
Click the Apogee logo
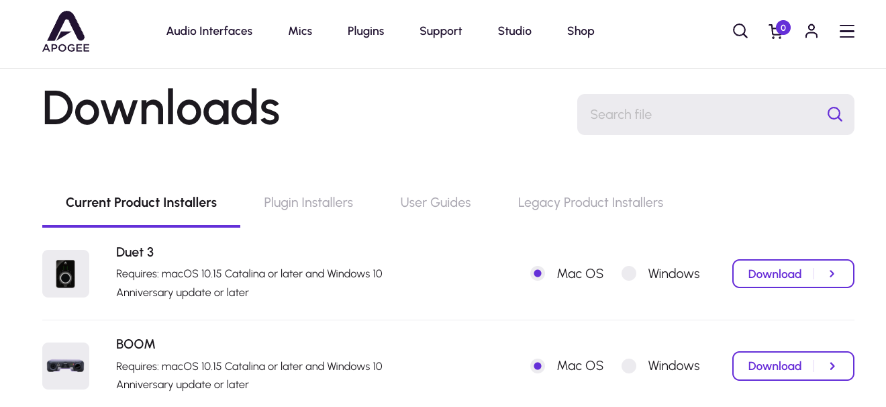pyautogui.click(x=66, y=32)
